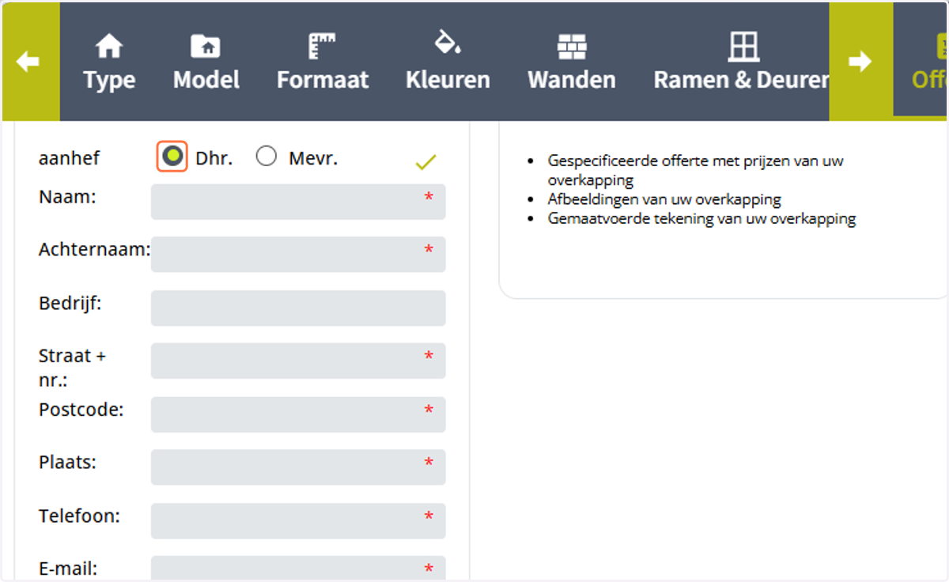The width and height of the screenshot is (949, 582).
Task: Click the window icon above Ramen & Deuren
Action: (743, 47)
